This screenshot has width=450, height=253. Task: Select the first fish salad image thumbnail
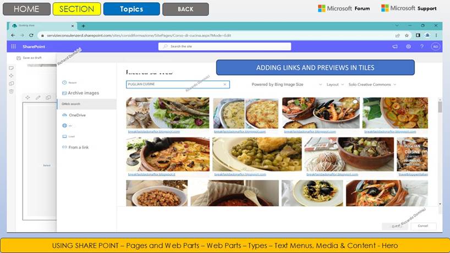[x=168, y=113]
